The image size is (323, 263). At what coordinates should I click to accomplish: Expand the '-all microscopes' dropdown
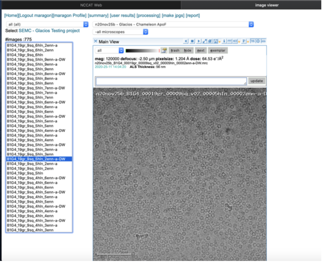click(x=120, y=31)
